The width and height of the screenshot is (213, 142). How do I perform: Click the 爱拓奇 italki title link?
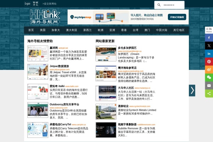pos(57,86)
